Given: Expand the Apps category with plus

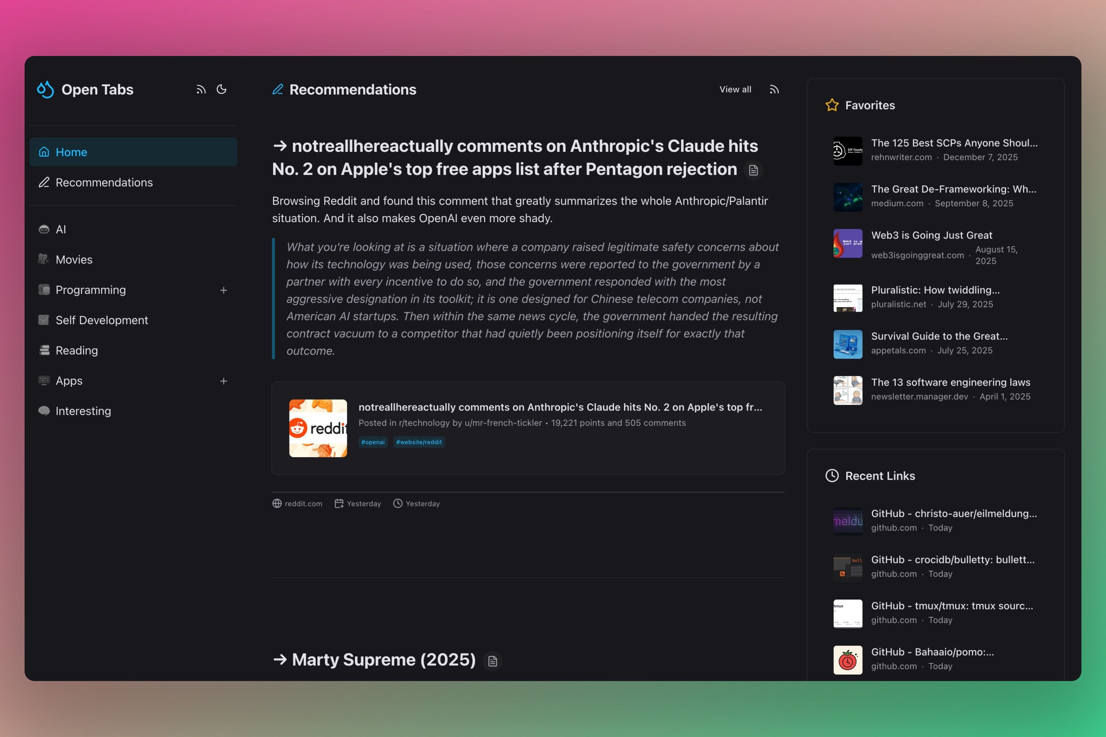Looking at the screenshot, I should coord(223,381).
